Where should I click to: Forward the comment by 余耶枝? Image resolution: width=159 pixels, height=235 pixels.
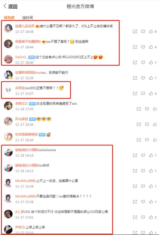click(x=135, y=93)
